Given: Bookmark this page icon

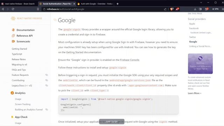Looking at the screenshot, I should tap(38, 9).
